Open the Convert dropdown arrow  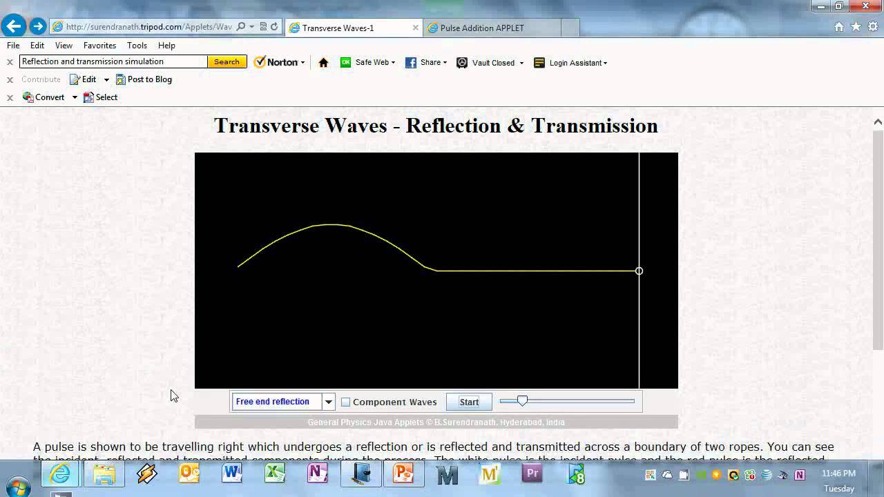coord(74,98)
